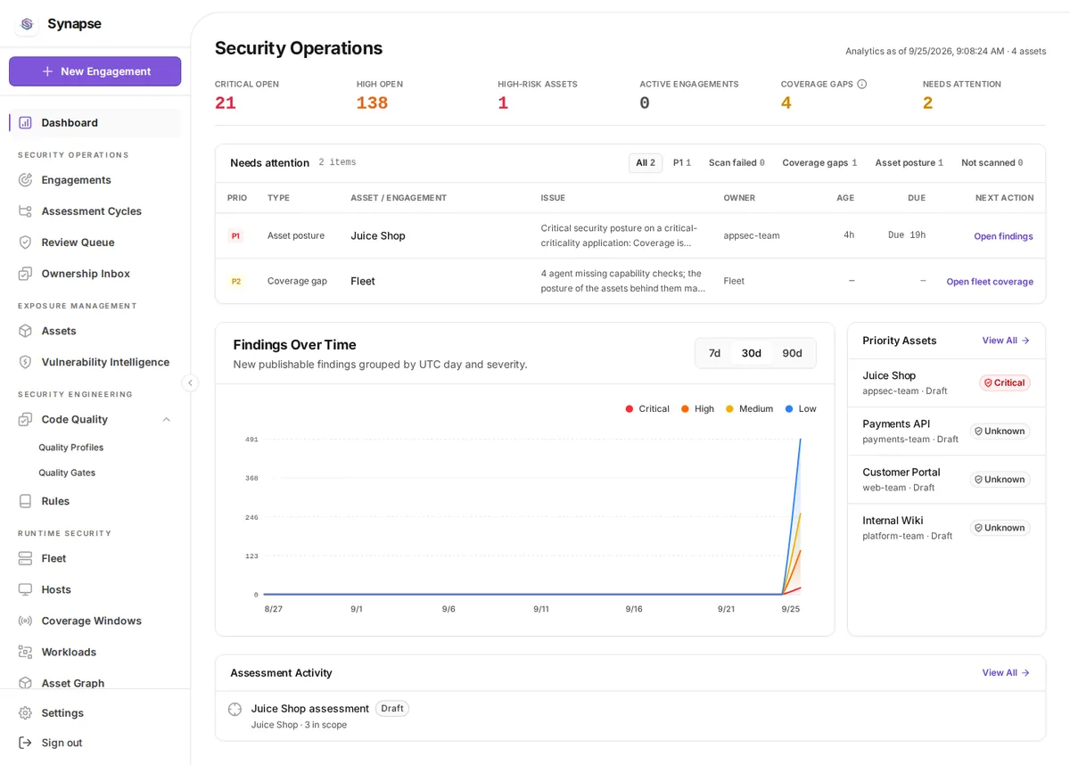This screenshot has height=765, width=1070.
Task: Toggle the Critical series in the legend
Action: (x=647, y=408)
